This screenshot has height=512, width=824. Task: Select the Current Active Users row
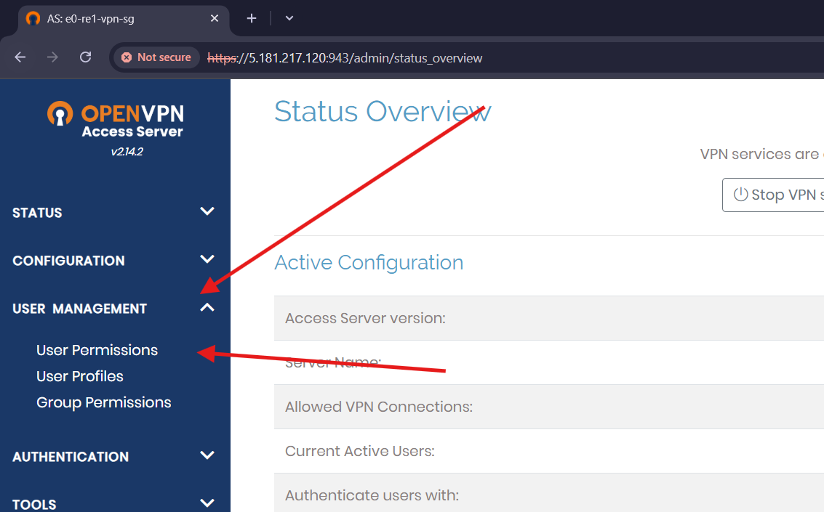point(549,451)
